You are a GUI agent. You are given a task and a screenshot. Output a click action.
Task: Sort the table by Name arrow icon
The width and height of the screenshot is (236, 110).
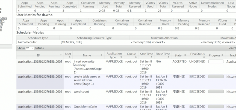coord(102,55)
